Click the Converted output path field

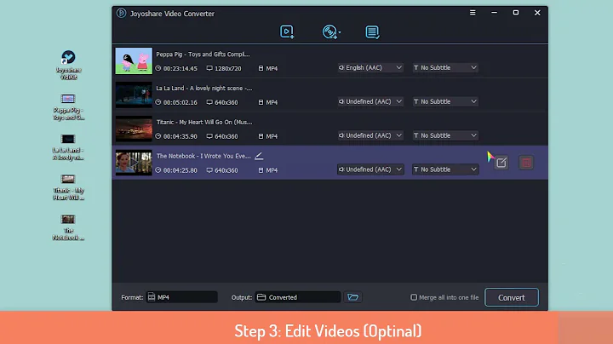pyautogui.click(x=297, y=297)
